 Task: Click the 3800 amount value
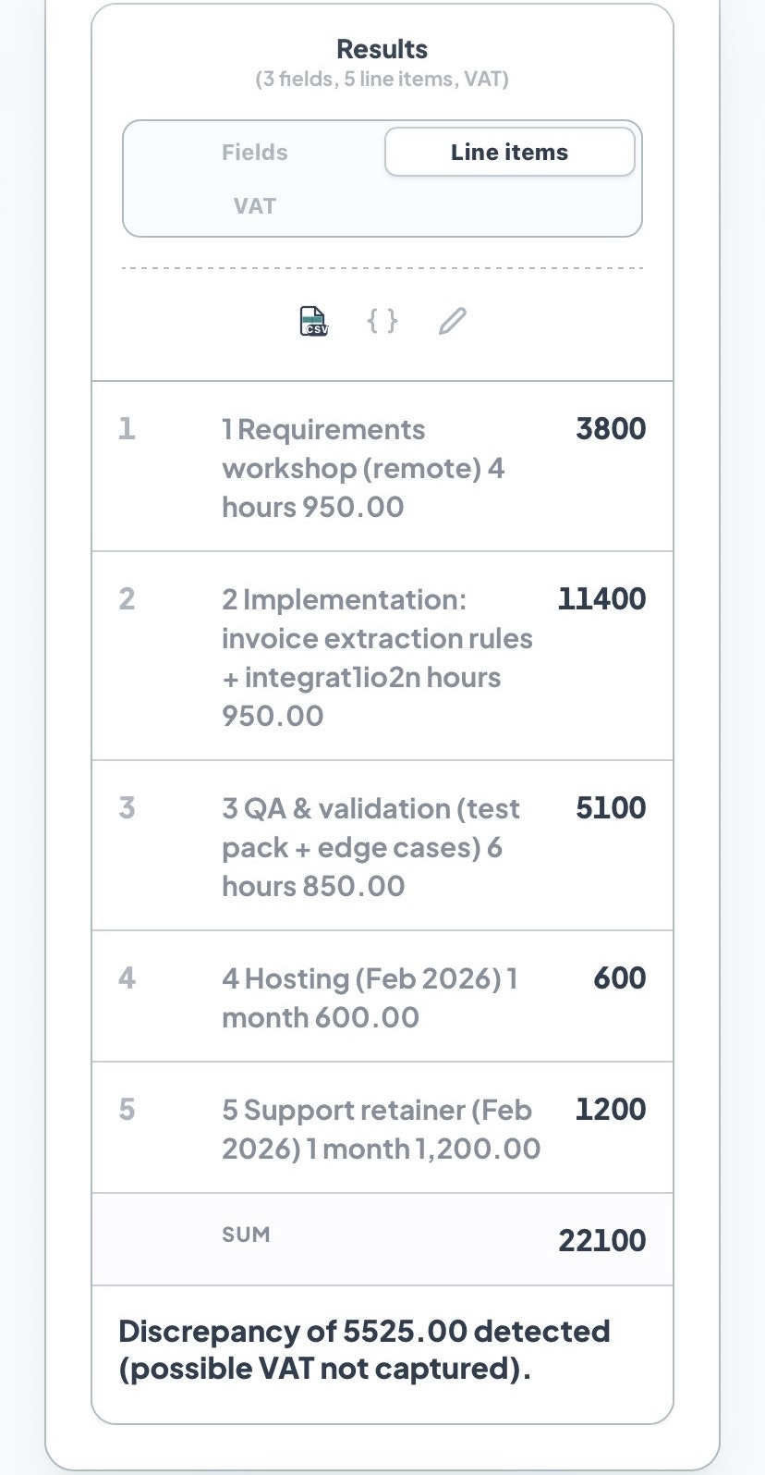610,429
